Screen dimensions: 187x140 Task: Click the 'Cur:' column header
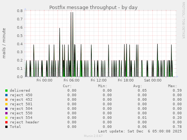click(x=67, y=86)
